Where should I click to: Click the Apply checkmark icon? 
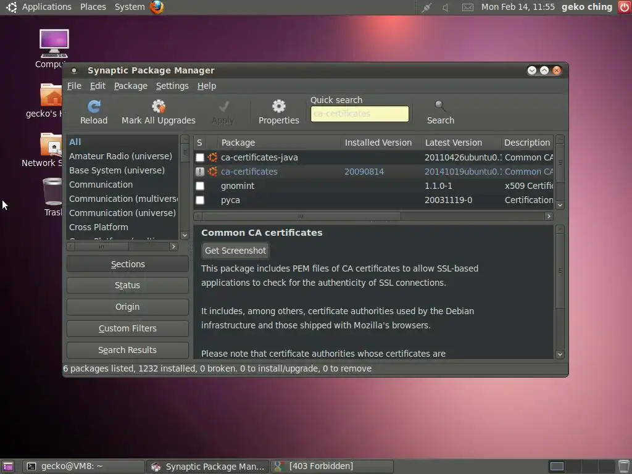click(x=223, y=106)
